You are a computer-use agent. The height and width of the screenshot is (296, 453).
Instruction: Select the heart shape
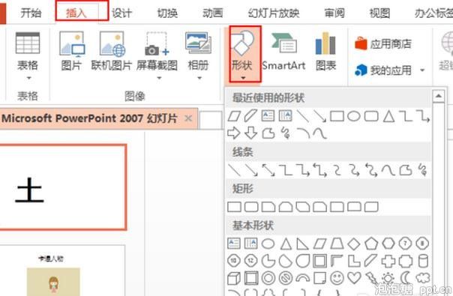tap(354, 278)
